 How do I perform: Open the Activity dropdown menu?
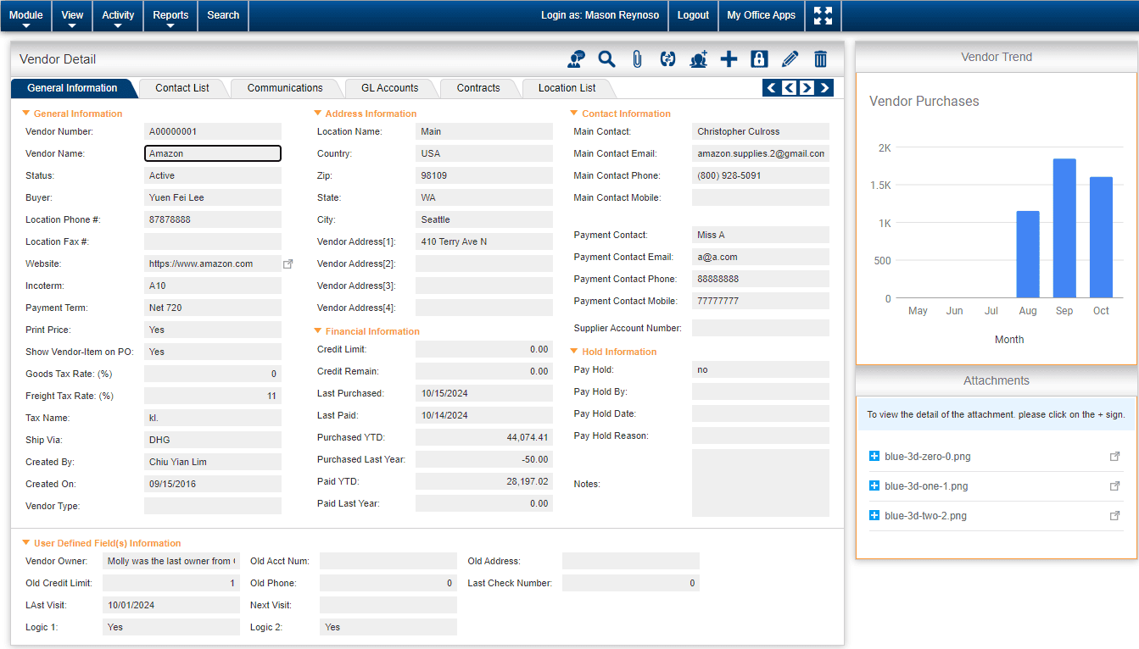(x=118, y=16)
